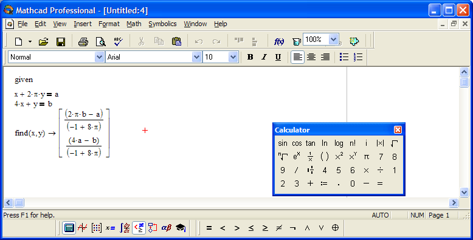
Task: Open the Format menu
Action: click(109, 24)
